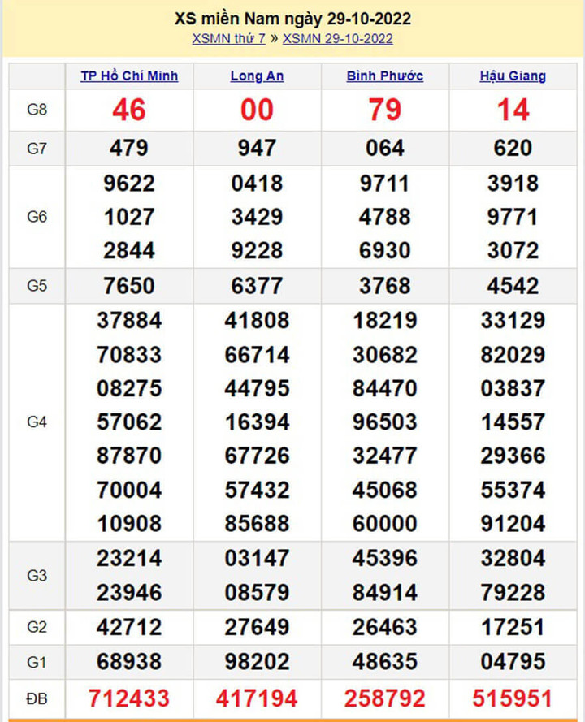585x722 pixels.
Task: Click the G4 row label
Action: click(x=37, y=422)
